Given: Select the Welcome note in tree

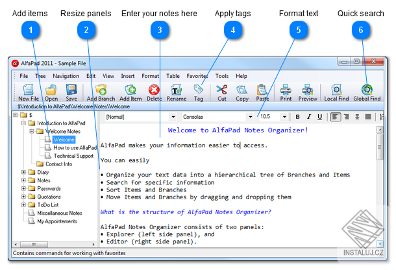Looking at the screenshot, I should coord(64,140).
